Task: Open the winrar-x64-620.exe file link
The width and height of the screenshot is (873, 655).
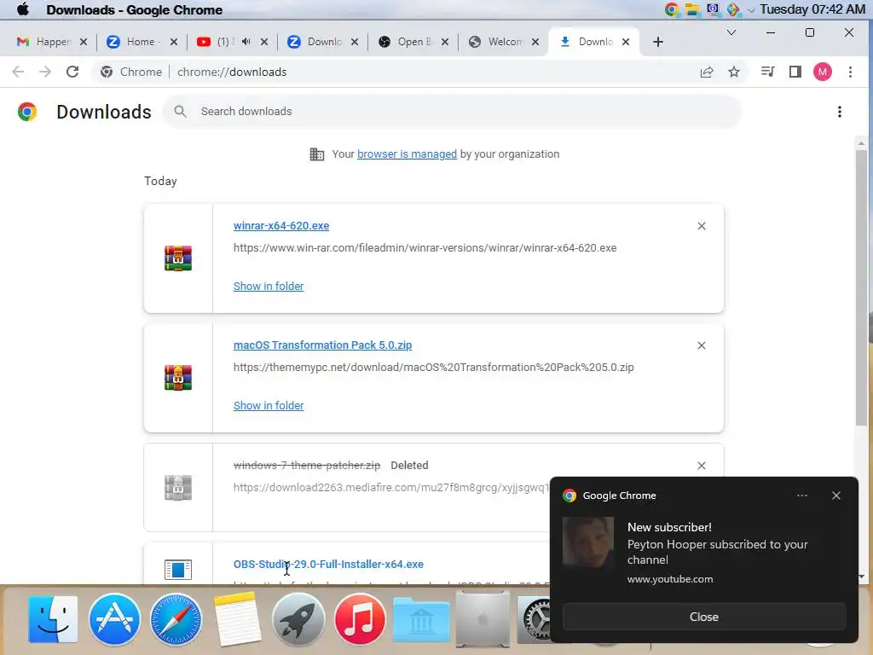Action: click(281, 225)
